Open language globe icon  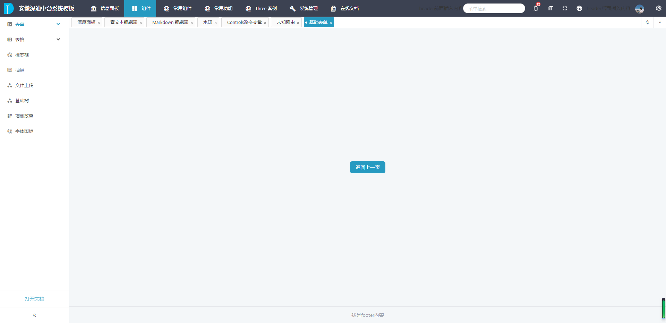pyautogui.click(x=579, y=8)
